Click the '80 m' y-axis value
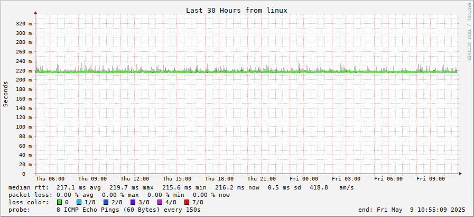Viewport: 474px width, 217px height. tap(25, 136)
